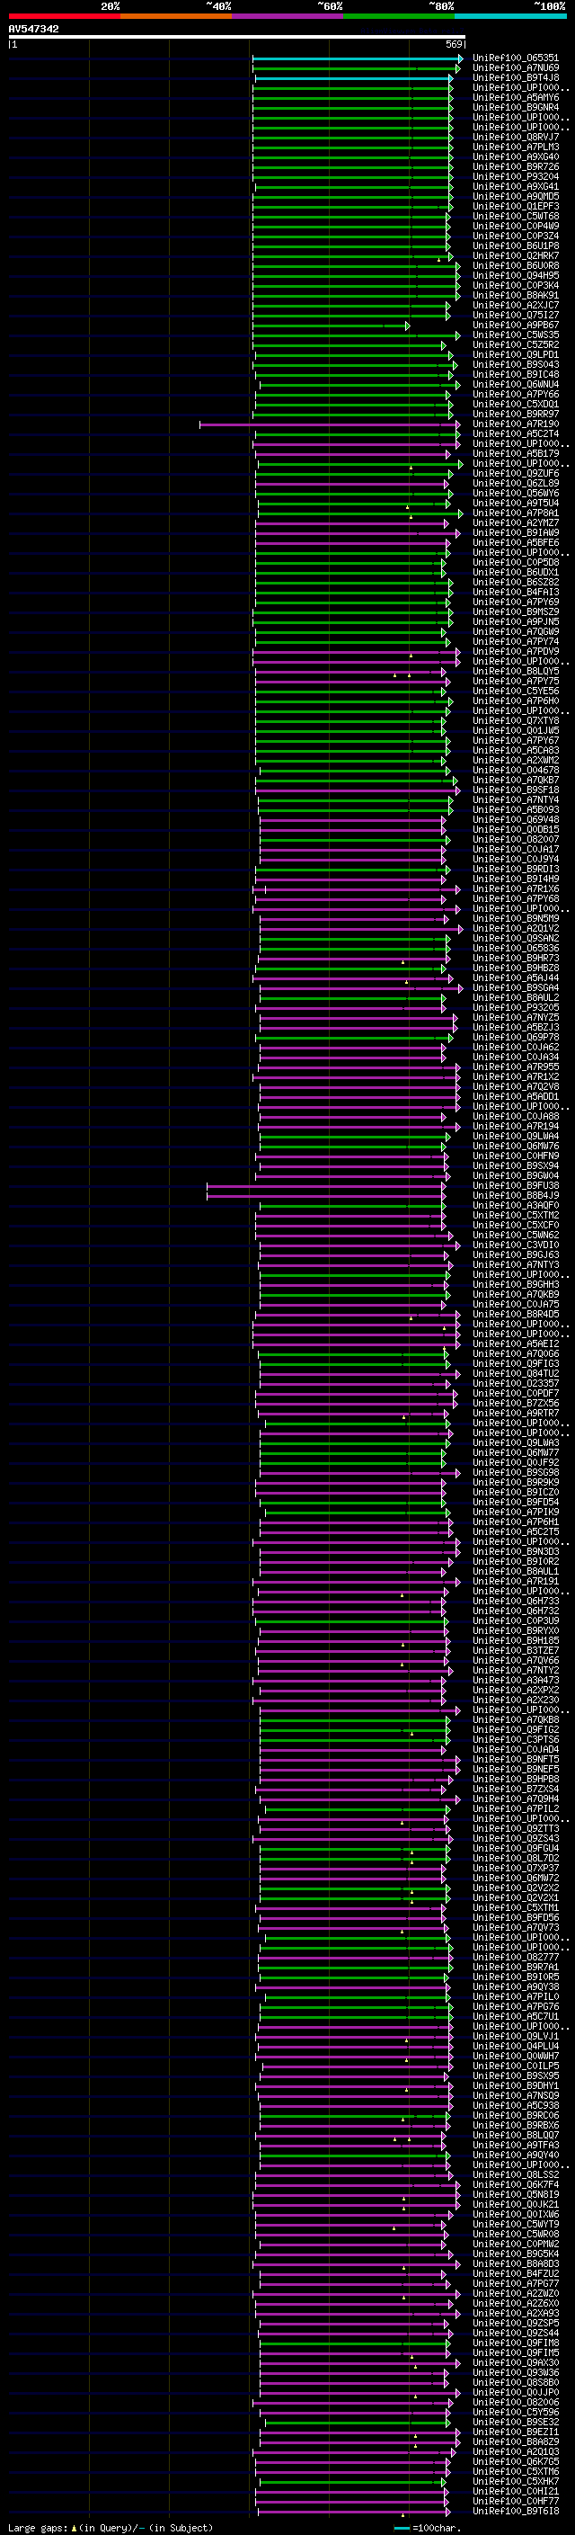Click the orange ~40% identity color band
This screenshot has height=2535, width=575.
click(176, 16)
